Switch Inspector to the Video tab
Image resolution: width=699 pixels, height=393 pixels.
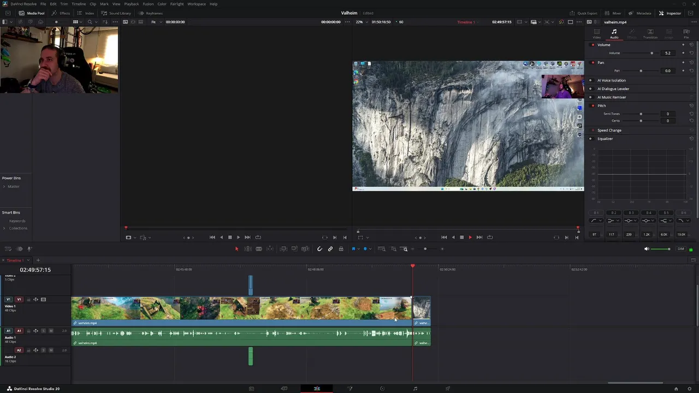coord(597,34)
